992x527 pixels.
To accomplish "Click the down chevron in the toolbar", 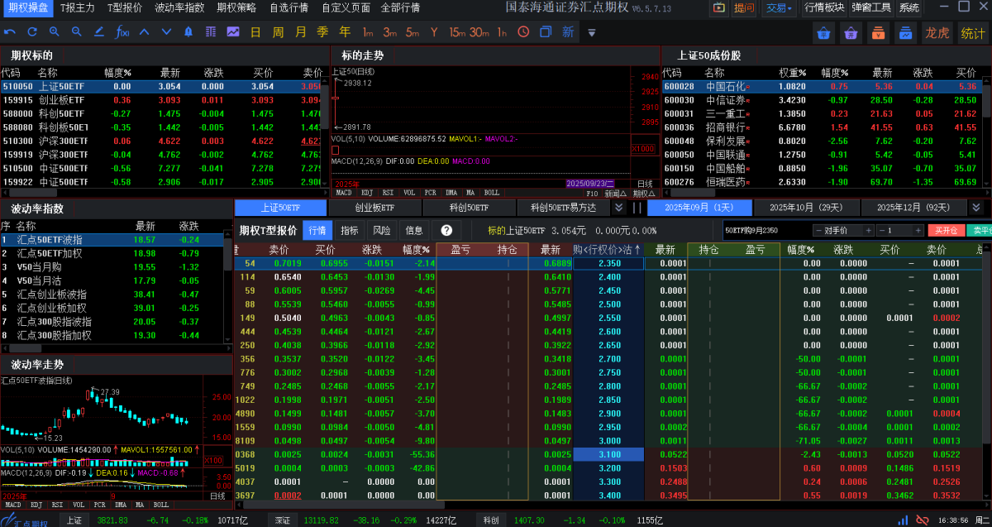I will 166,32.
